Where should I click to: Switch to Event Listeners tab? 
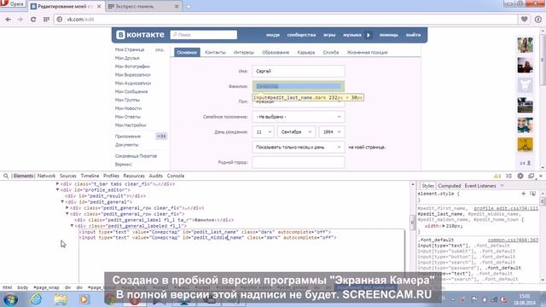(x=480, y=186)
